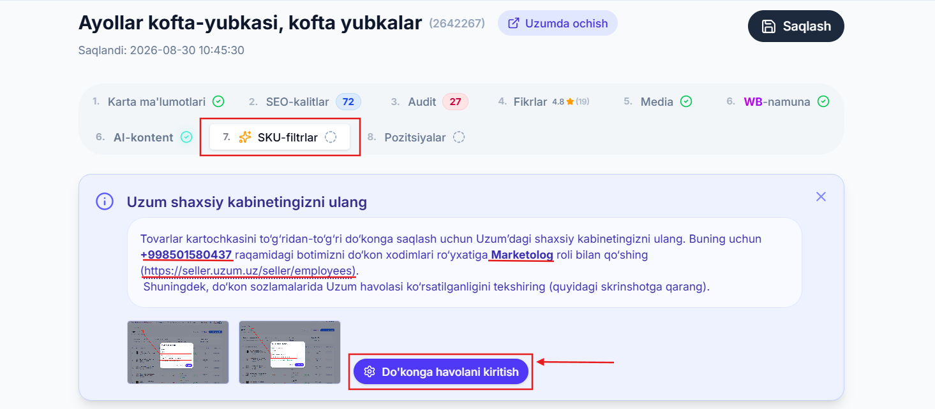
Task: Open the second instruction screenshot thumbnail
Action: (290, 352)
